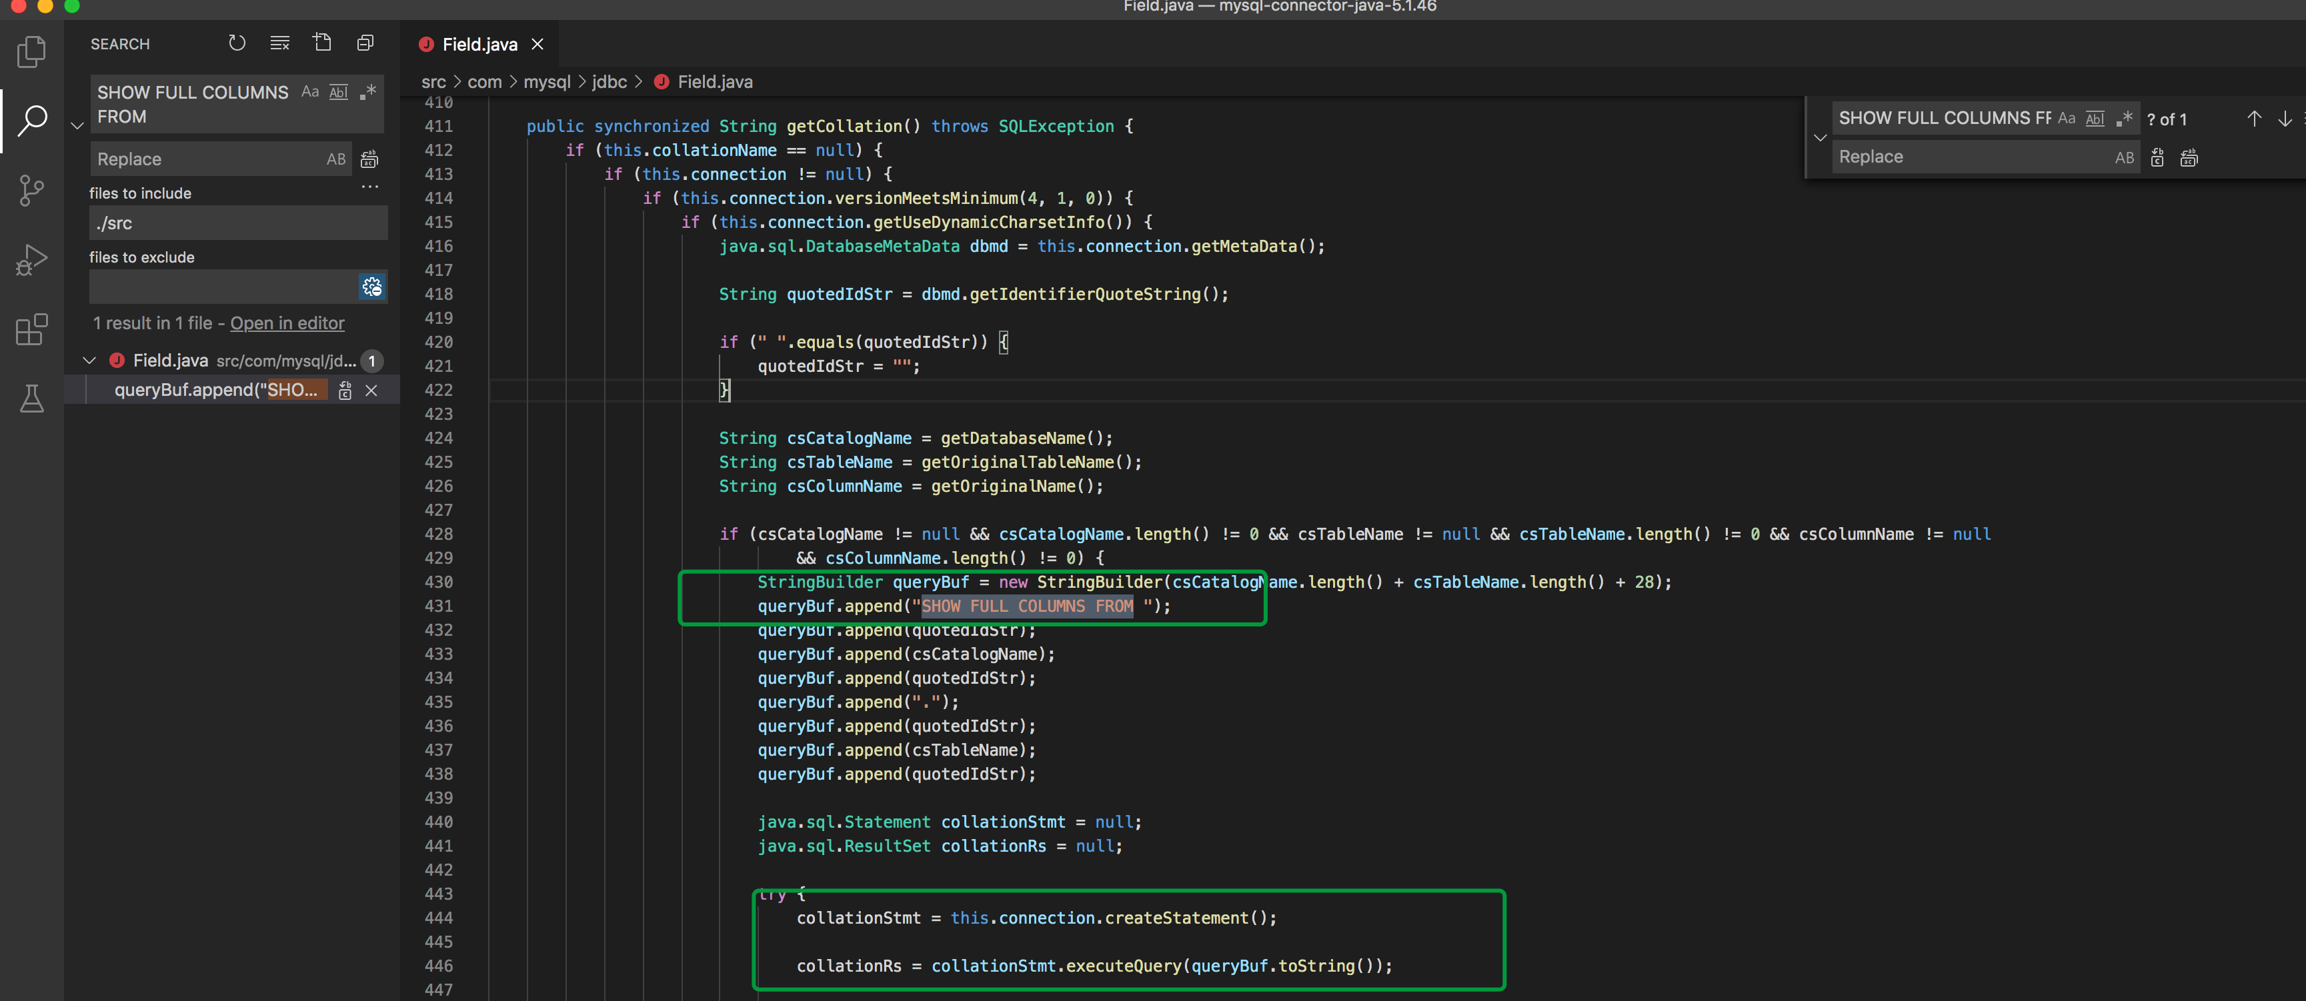Select the Field.java editor tab
Image resolution: width=2306 pixels, height=1001 pixels.
pyautogui.click(x=479, y=44)
